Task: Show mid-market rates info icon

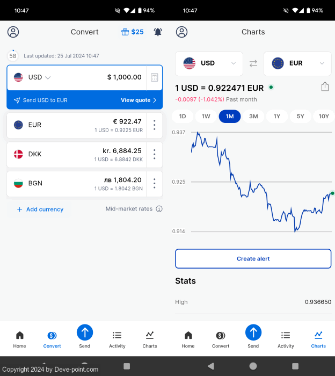Action: point(159,209)
